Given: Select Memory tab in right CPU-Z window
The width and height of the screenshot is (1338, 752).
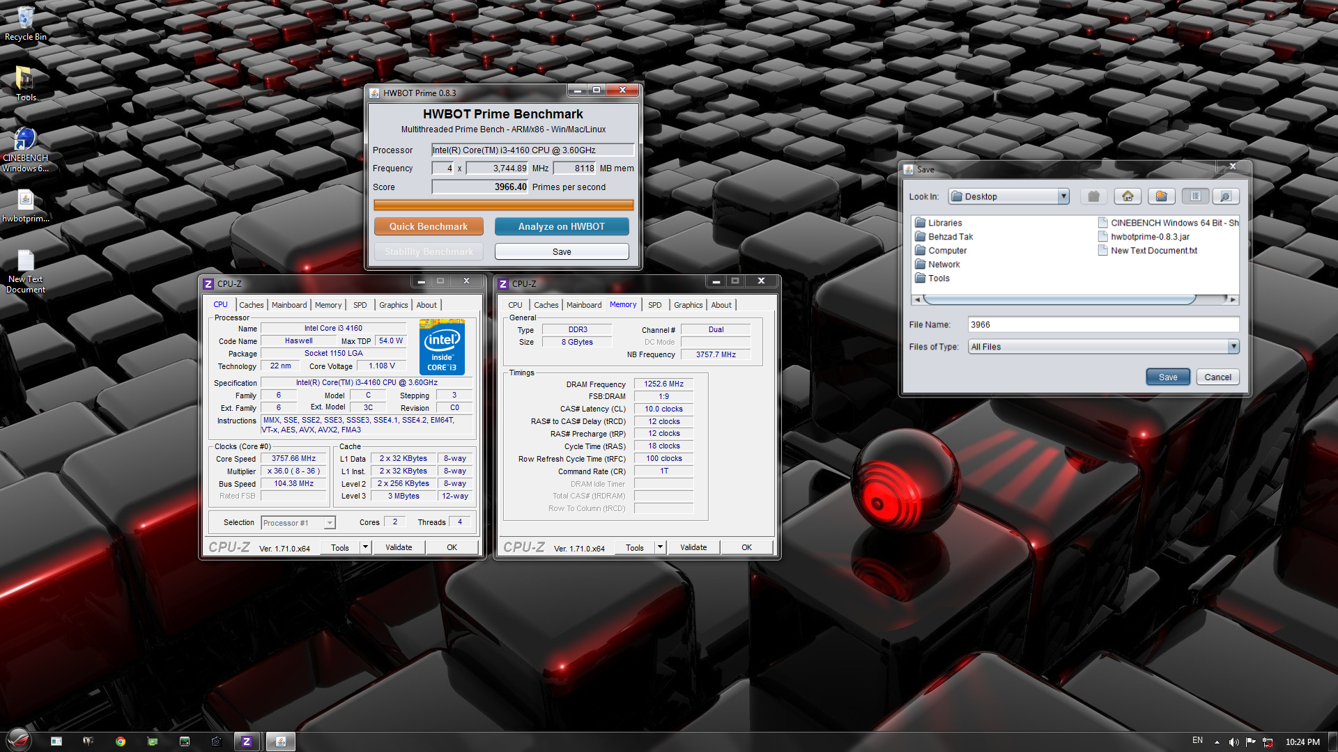Looking at the screenshot, I should pyautogui.click(x=623, y=304).
